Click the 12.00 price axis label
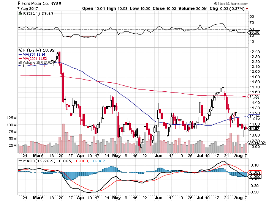This screenshot has width=266, height=201. pyautogui.click(x=255, y=72)
